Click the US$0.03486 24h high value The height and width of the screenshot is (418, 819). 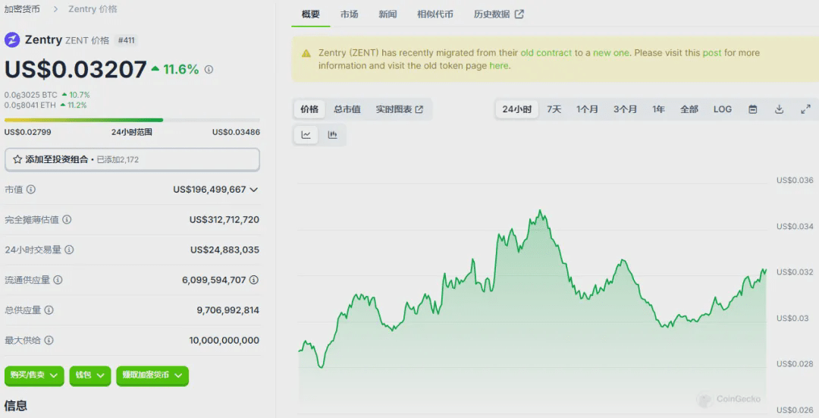click(236, 132)
